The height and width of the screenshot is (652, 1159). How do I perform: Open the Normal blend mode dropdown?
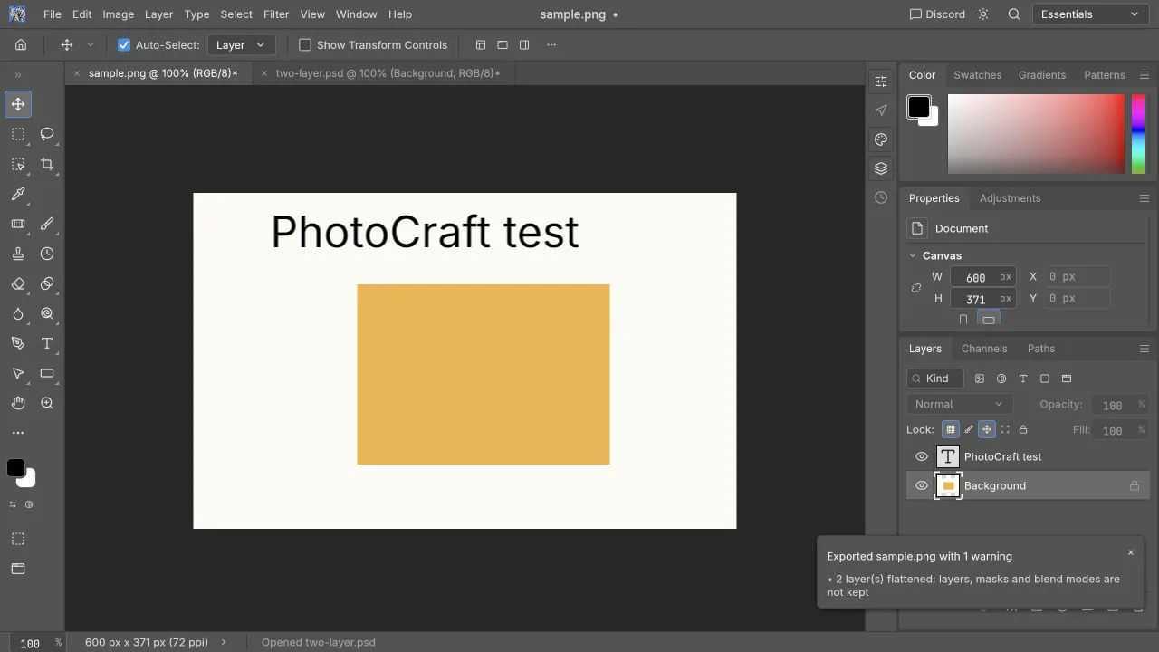point(959,405)
